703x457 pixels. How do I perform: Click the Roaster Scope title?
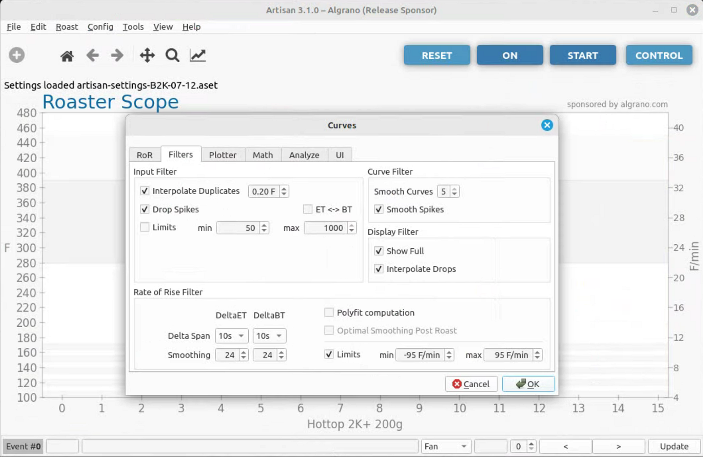pos(110,102)
